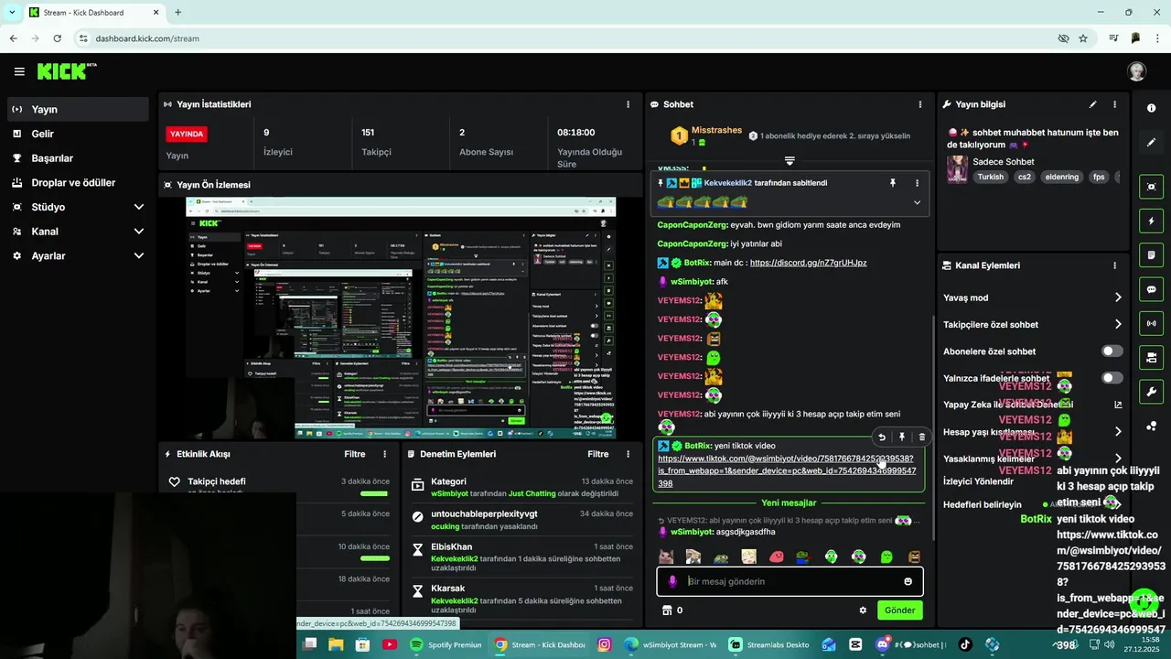Toggle the preview widget icon in right toolbar

[x=1151, y=187]
